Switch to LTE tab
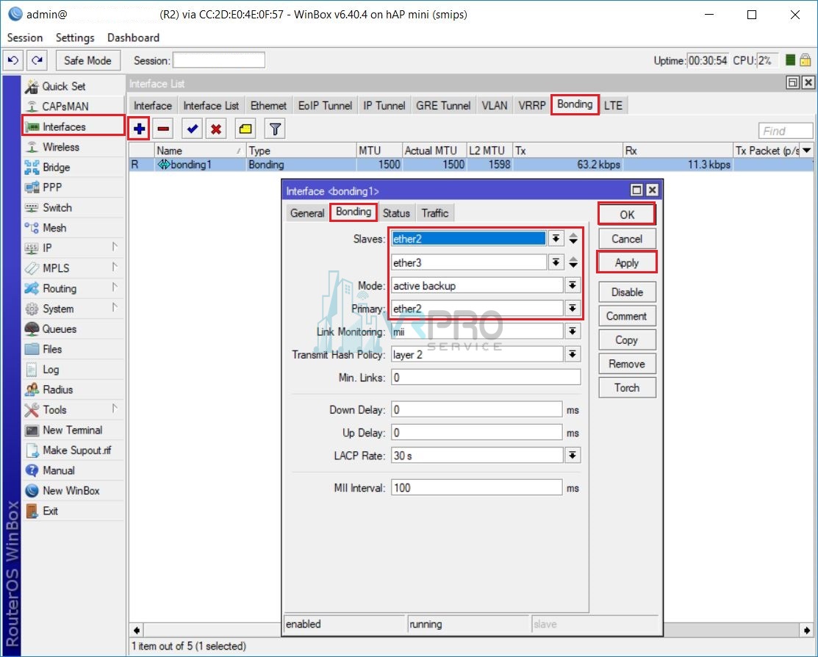The width and height of the screenshot is (818, 657). [x=613, y=106]
